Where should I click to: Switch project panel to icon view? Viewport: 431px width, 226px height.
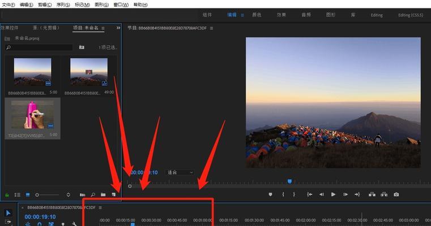coord(28,195)
